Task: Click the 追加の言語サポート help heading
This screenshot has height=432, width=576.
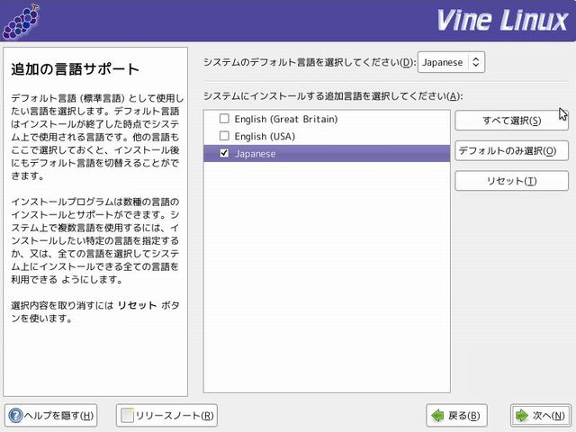Action: coord(75,68)
